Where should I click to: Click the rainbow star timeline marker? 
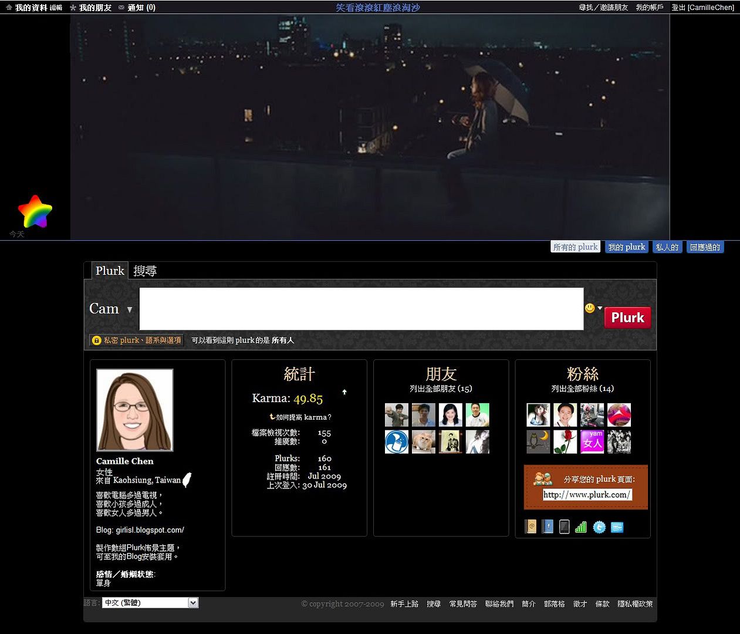tap(35, 211)
